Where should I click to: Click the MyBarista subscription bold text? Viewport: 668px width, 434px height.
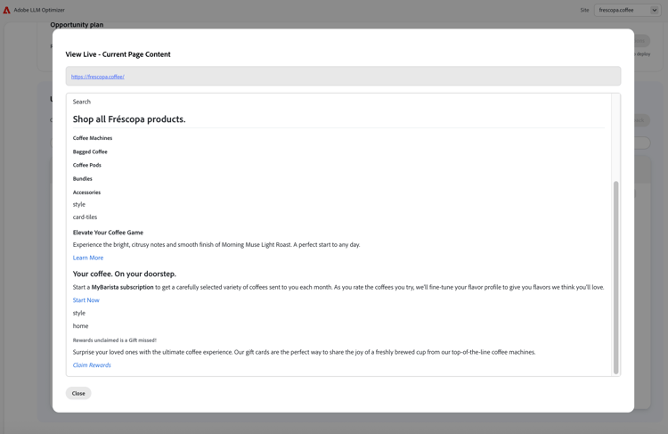pos(122,287)
